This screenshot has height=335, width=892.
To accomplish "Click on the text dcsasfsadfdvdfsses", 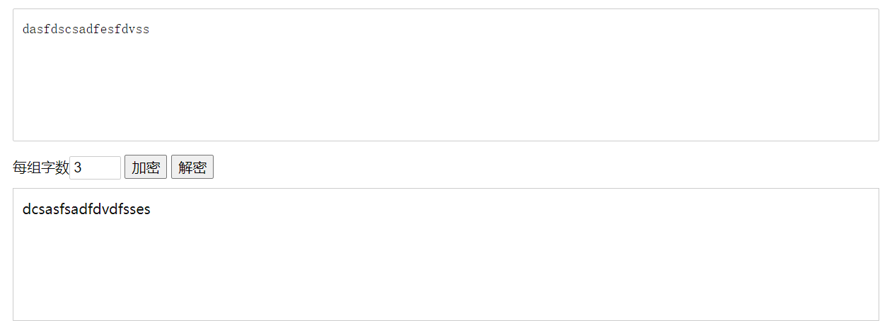I will point(86,210).
